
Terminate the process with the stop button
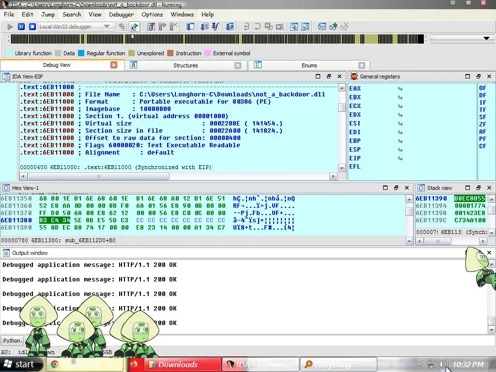click(x=32, y=27)
